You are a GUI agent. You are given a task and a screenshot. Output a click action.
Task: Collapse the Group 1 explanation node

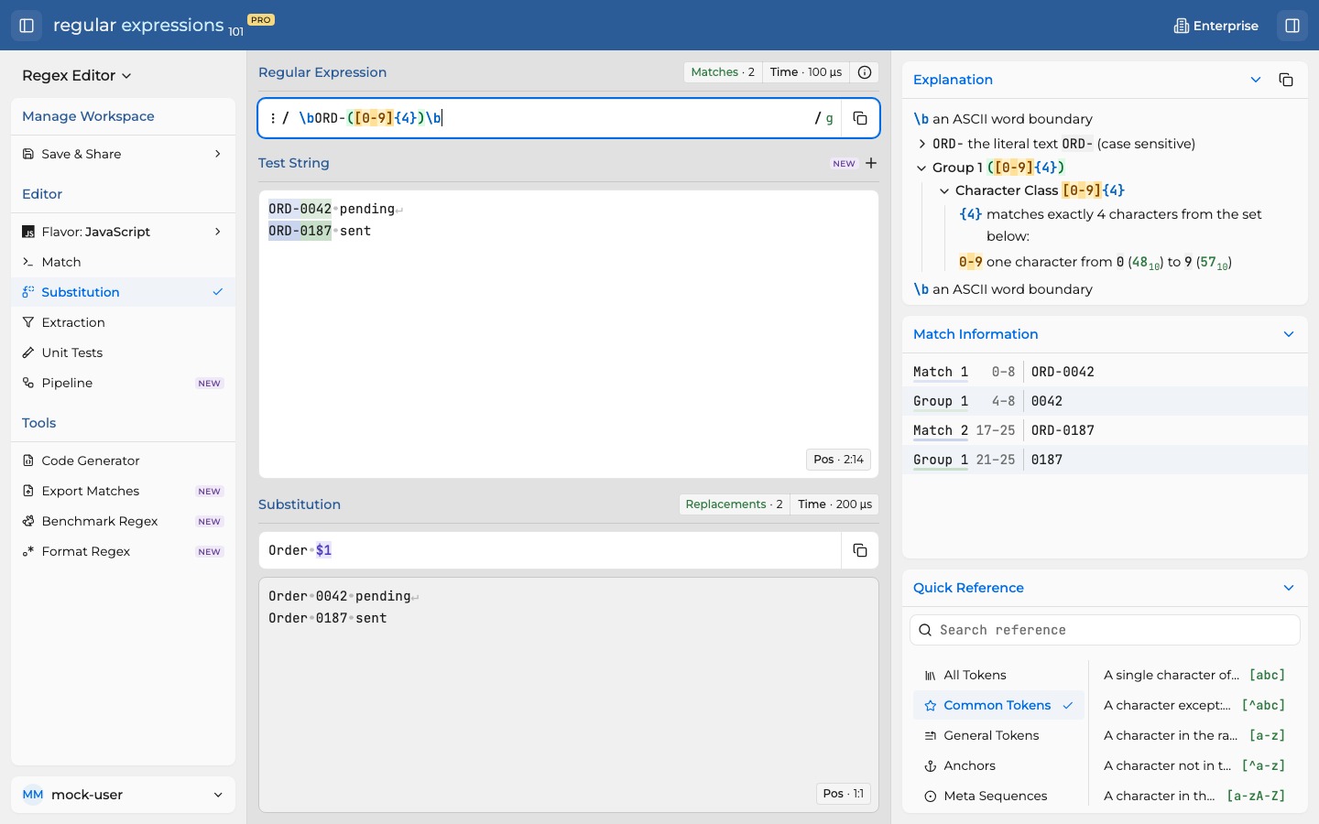coord(922,168)
